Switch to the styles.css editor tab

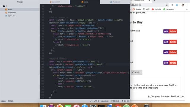pos(115,2)
